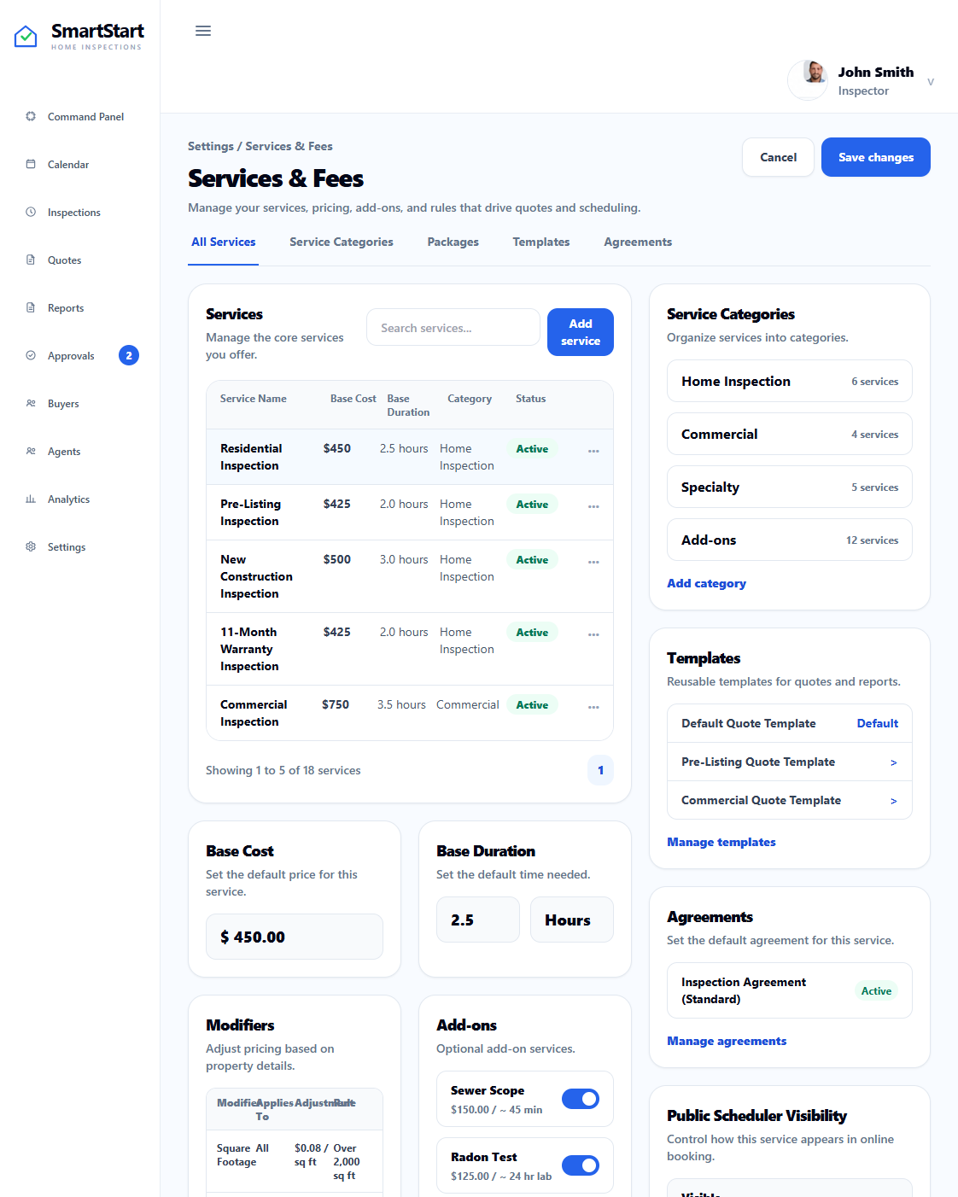Open Calendar from the sidebar

[x=68, y=164]
